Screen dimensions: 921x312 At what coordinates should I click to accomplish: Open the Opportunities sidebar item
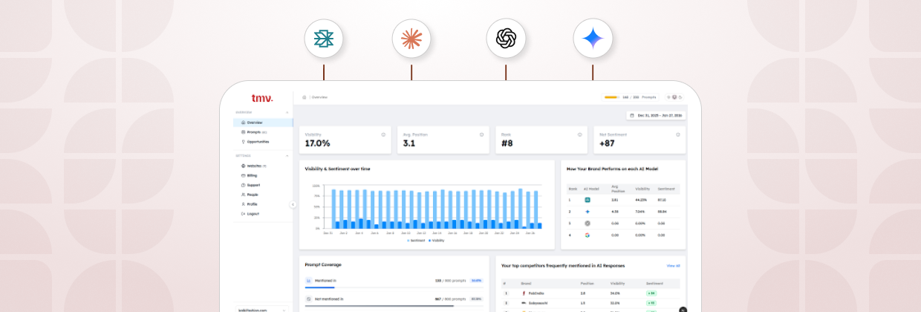coord(263,141)
